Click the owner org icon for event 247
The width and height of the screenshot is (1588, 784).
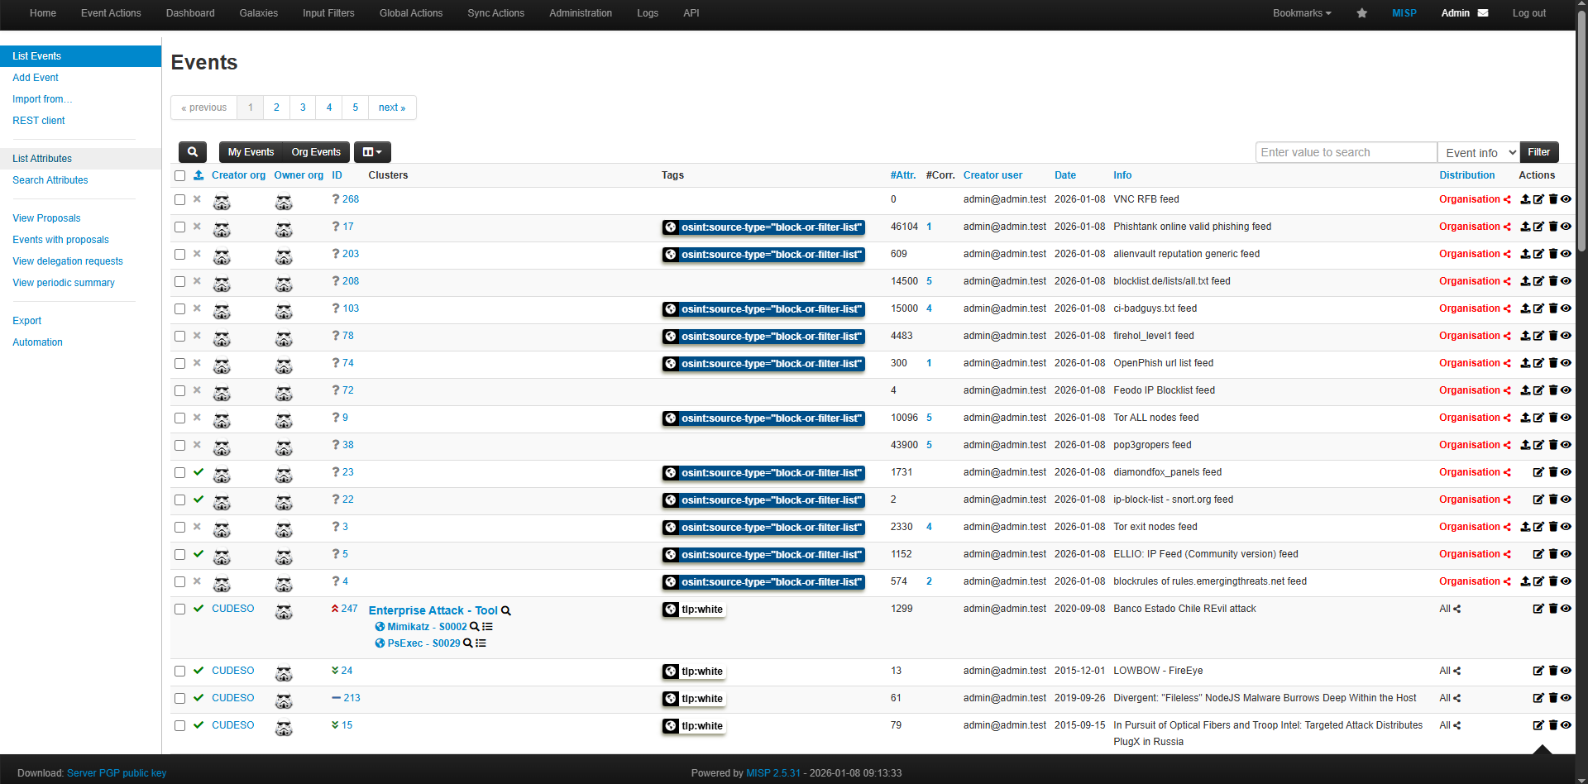284,611
